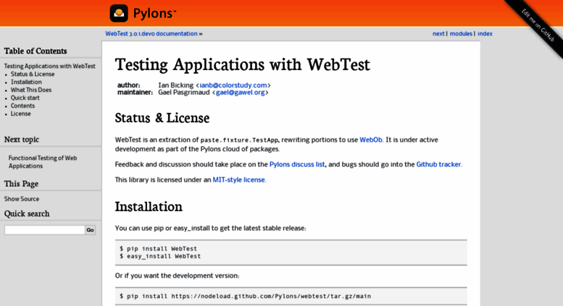Viewport: 563px width, 306px height.
Task: Email ianb@colorstudy.com link
Action: [233, 85]
